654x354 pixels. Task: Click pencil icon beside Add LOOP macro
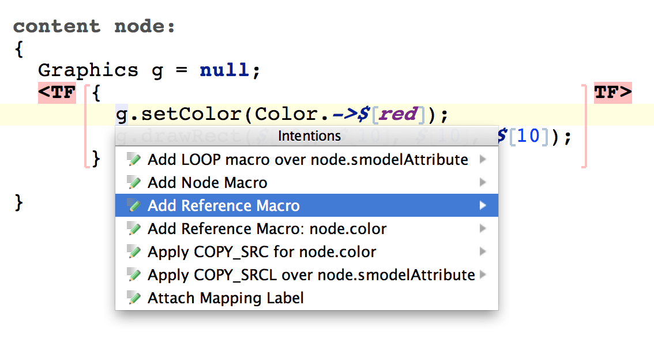pyautogui.click(x=134, y=160)
